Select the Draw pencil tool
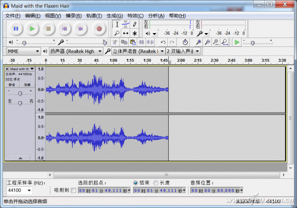 click(x=135, y=24)
